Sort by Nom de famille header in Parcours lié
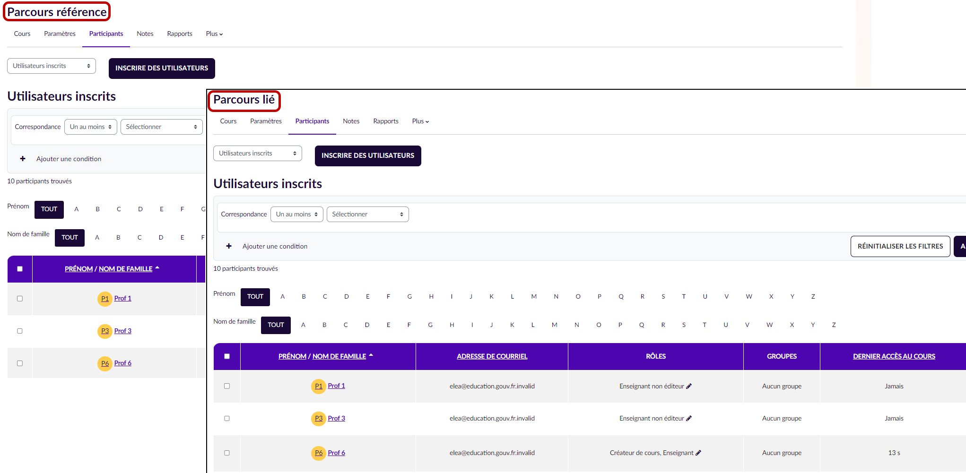Image resolution: width=966 pixels, height=473 pixels. click(339, 356)
